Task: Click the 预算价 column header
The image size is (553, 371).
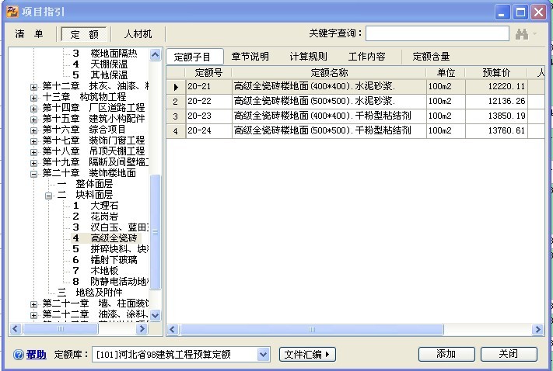Action: click(496, 72)
